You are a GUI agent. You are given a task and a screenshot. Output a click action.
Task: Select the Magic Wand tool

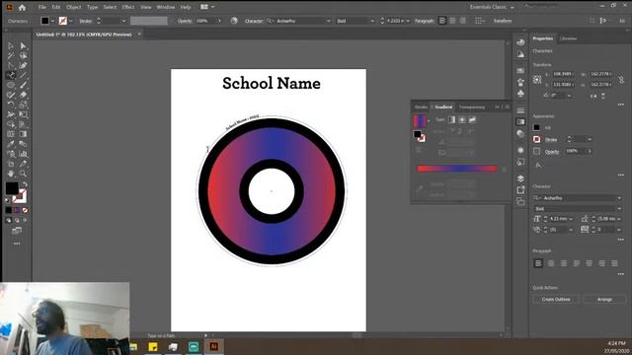[11, 55]
